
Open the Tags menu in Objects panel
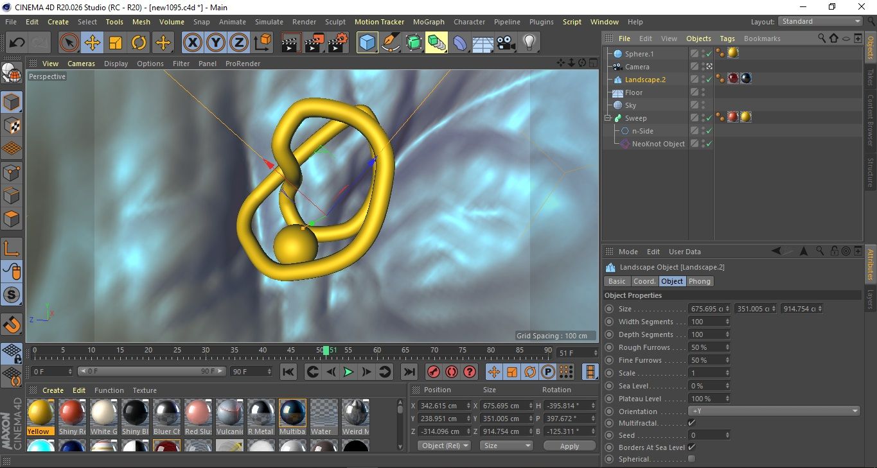tap(727, 39)
